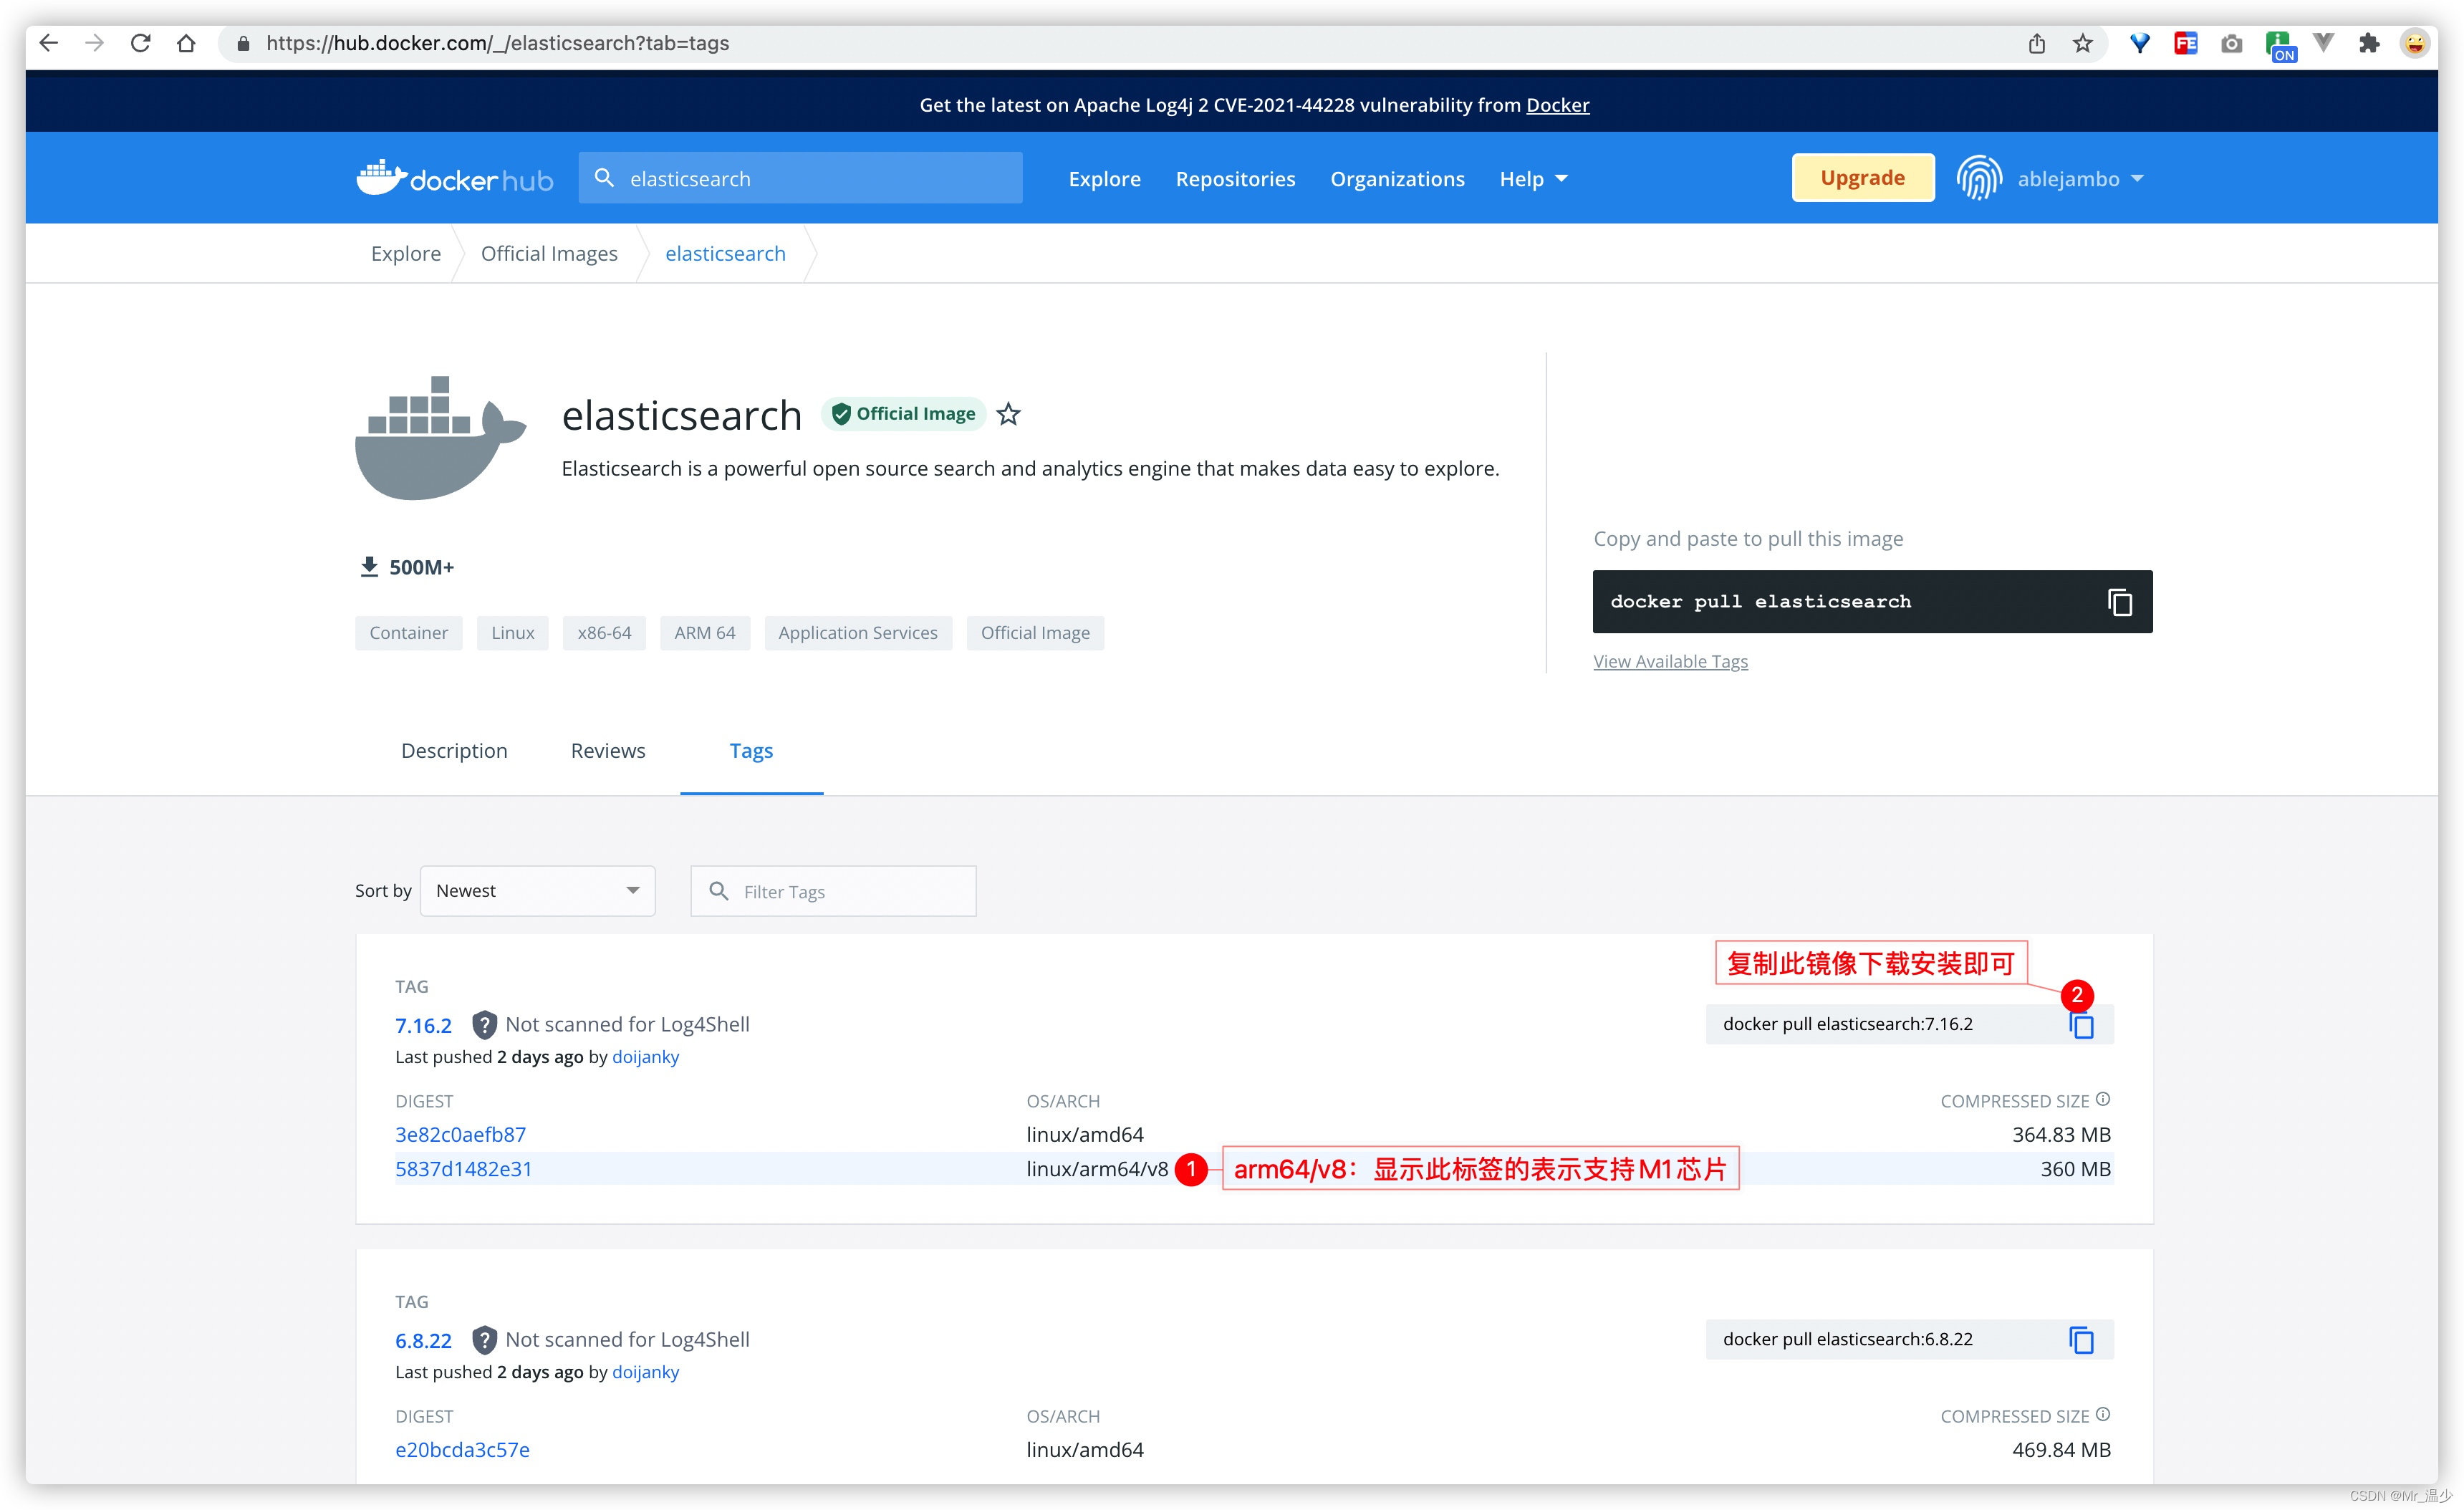Screen dimensions: 2464x1510
Task: Click the copy icon for elasticsearch:6.8.22 tag
Action: pyautogui.click(x=2082, y=1340)
